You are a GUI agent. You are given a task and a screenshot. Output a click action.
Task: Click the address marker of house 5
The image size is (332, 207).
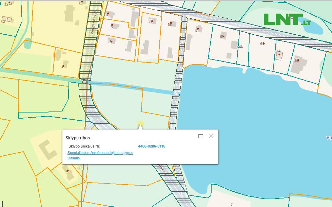tap(111, 41)
